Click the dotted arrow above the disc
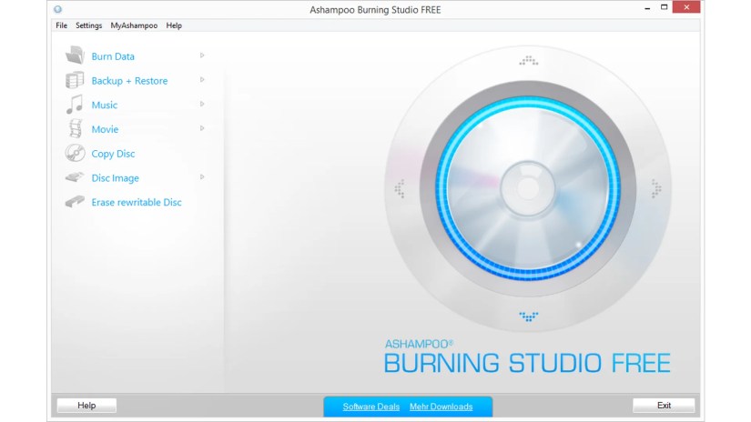Screen dimensions: 751x422 click(x=528, y=60)
